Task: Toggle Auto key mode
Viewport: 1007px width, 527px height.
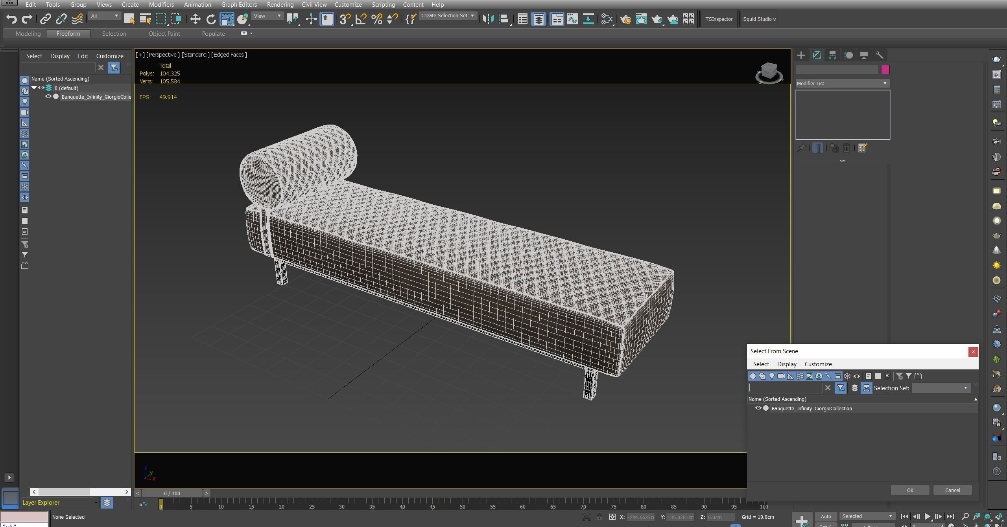Action: click(826, 516)
